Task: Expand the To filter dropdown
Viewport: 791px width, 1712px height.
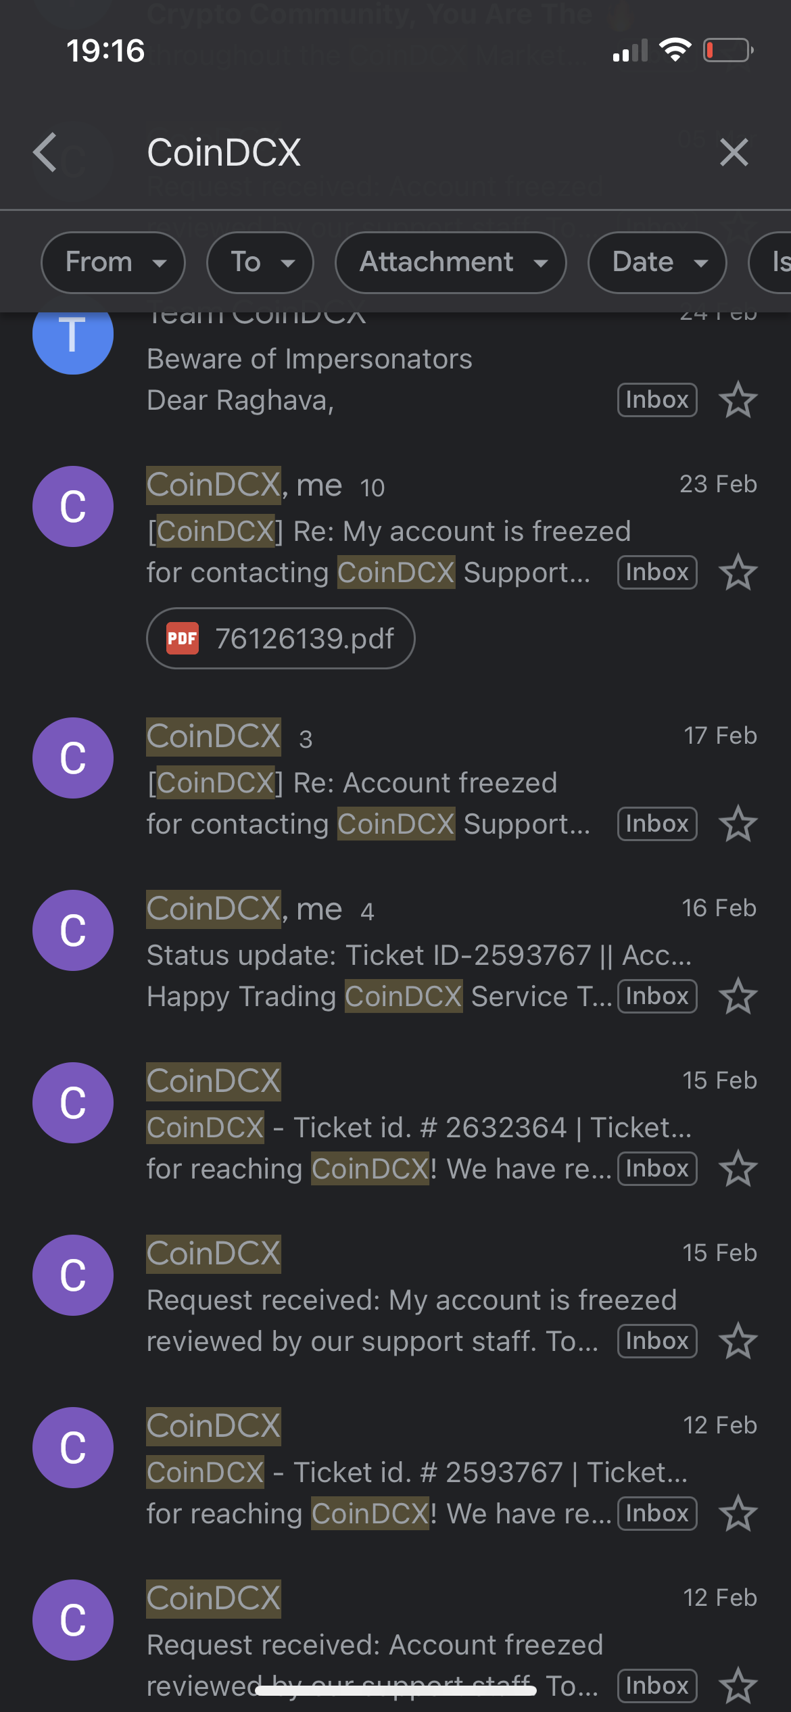Action: [260, 262]
